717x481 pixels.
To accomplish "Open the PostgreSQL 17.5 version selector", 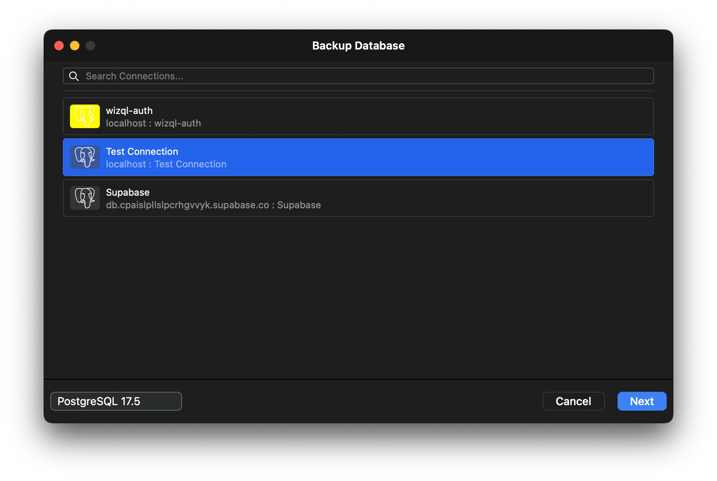I will 116,401.
